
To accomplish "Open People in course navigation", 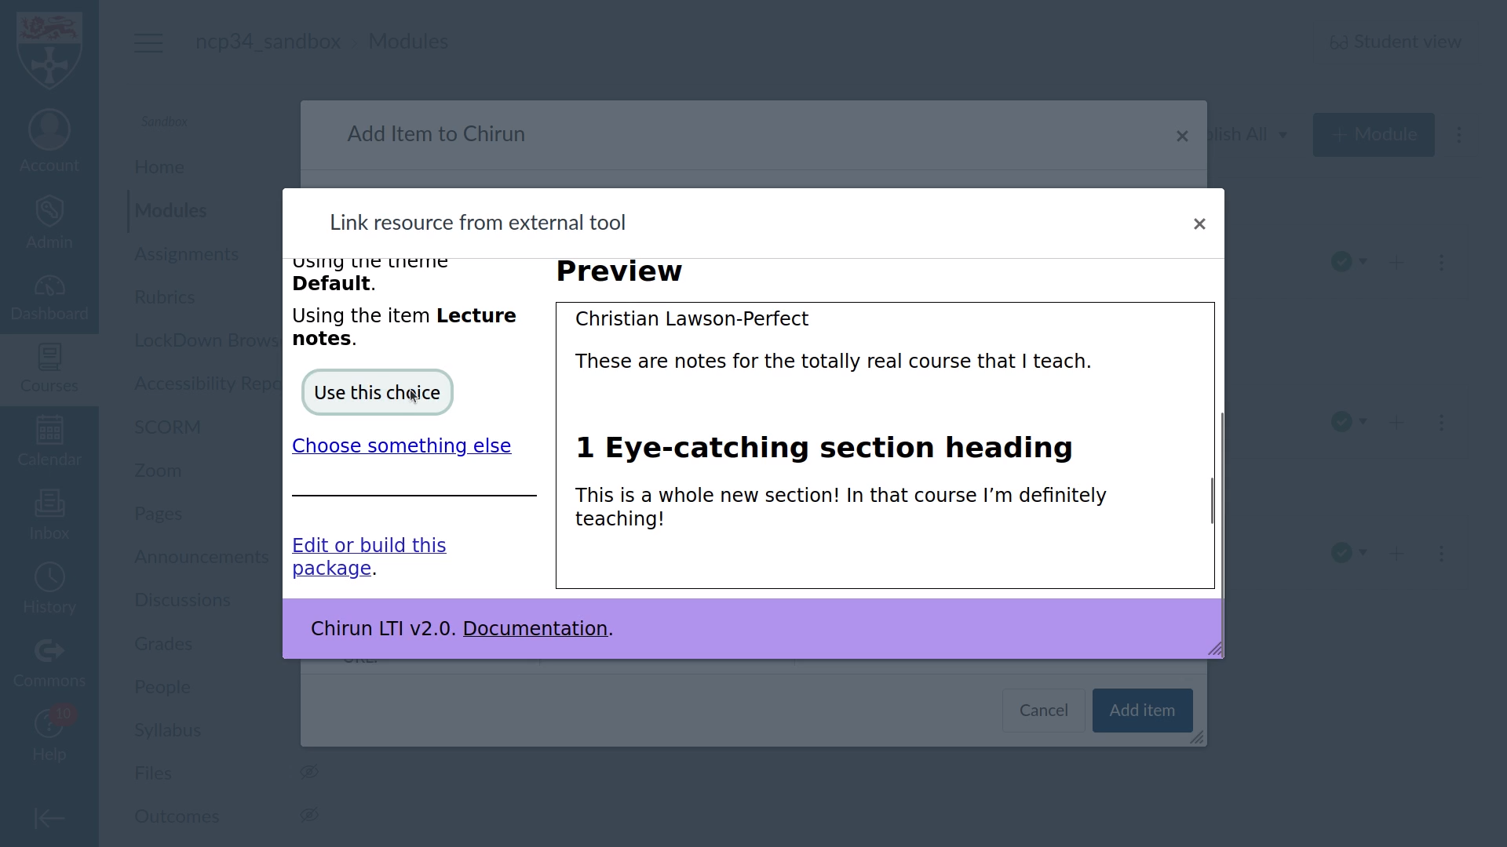I will tap(162, 687).
